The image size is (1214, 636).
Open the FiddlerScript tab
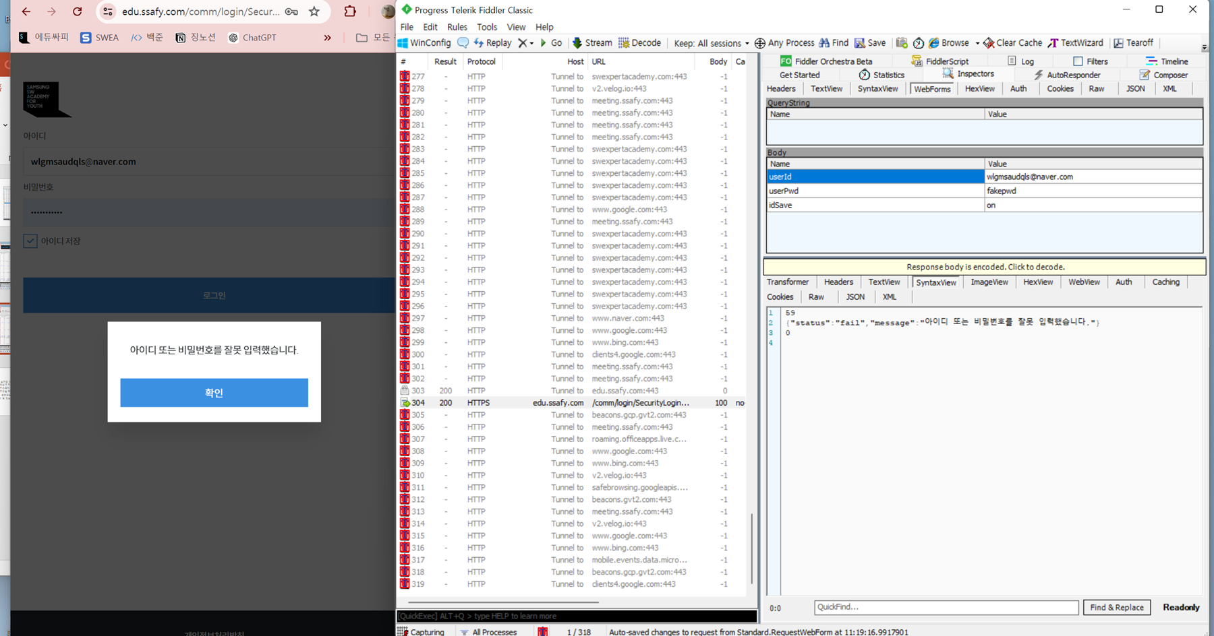coord(940,61)
